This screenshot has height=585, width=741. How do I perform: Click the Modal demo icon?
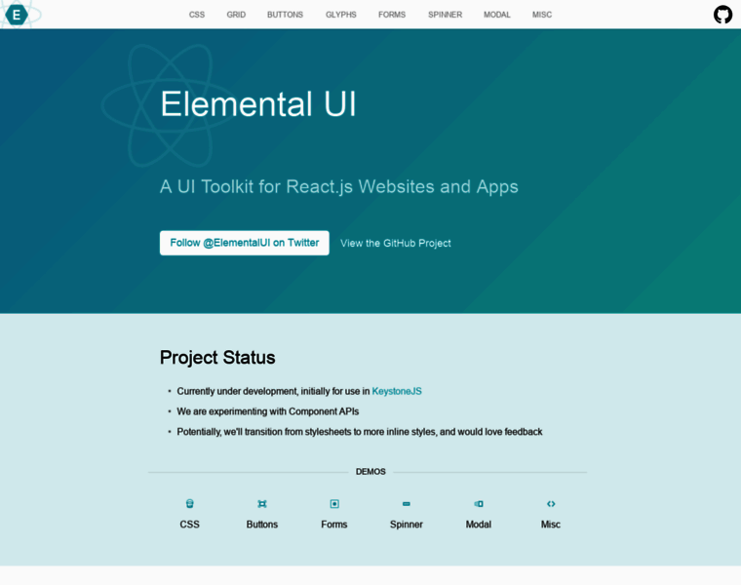(x=479, y=504)
